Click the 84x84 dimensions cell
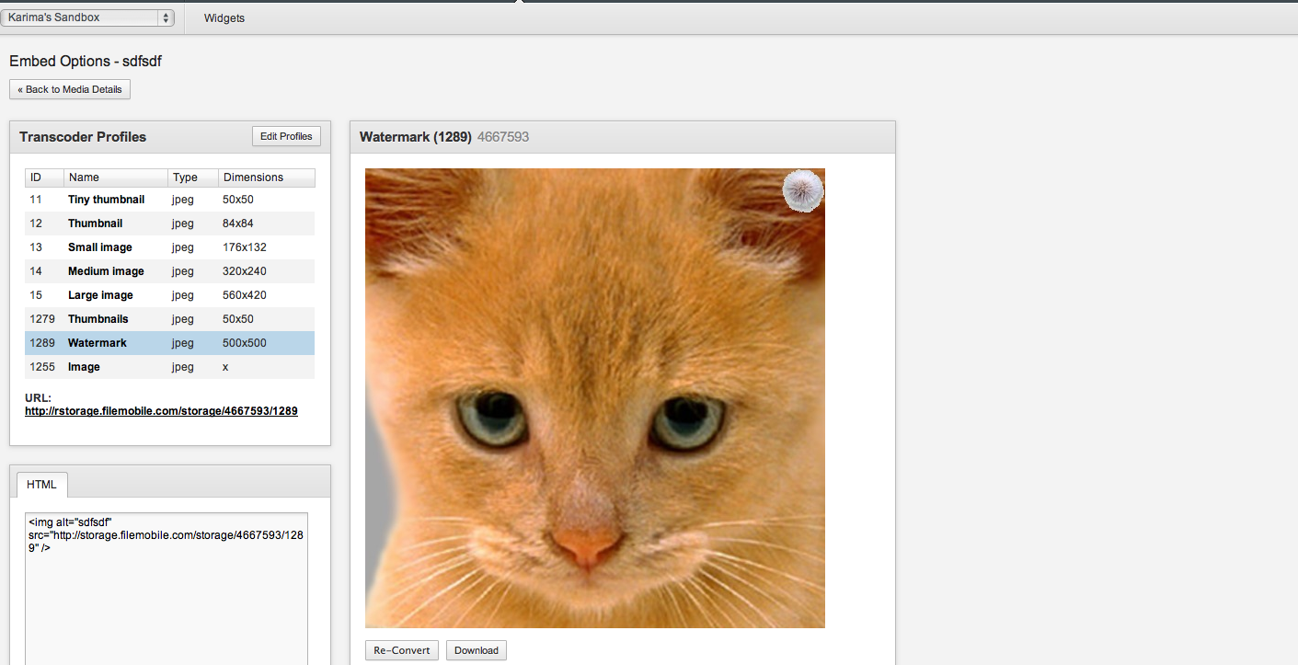The width and height of the screenshot is (1298, 665). point(238,224)
